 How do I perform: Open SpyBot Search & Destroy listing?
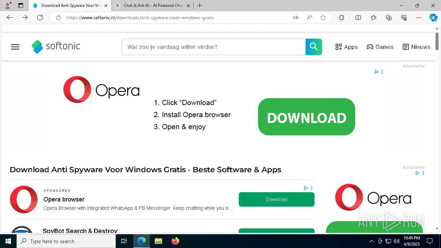[x=80, y=231]
